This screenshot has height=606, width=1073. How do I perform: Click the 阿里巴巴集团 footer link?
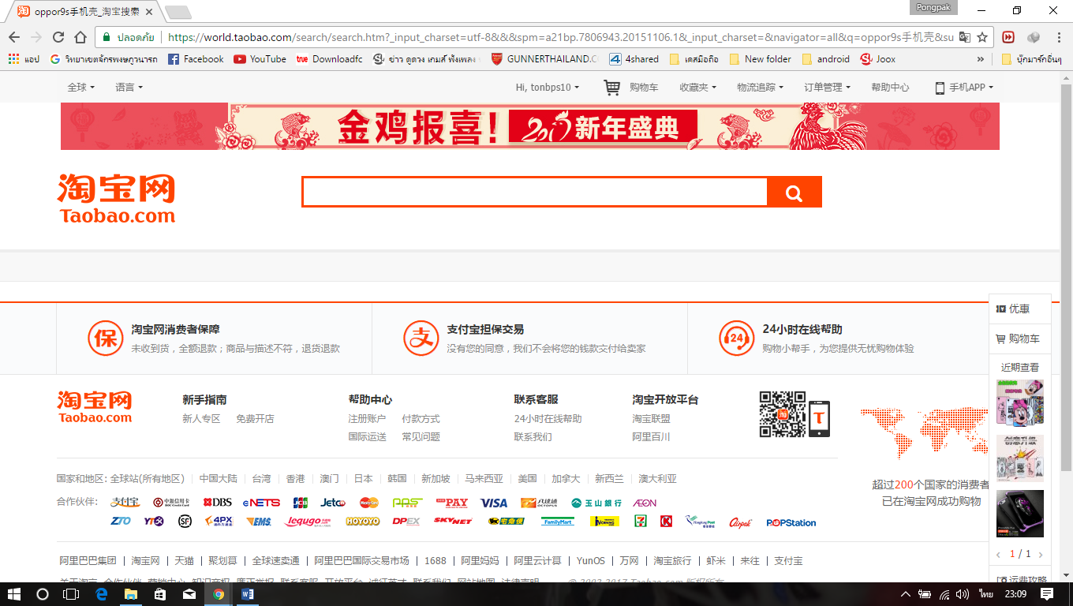(88, 561)
